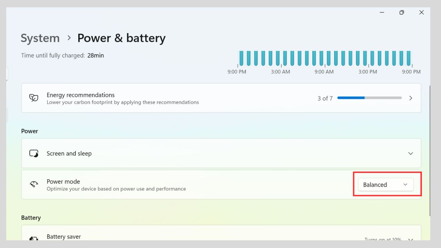The height and width of the screenshot is (248, 441).
Task: Click the energy recommendations progress bar
Action: click(369, 98)
